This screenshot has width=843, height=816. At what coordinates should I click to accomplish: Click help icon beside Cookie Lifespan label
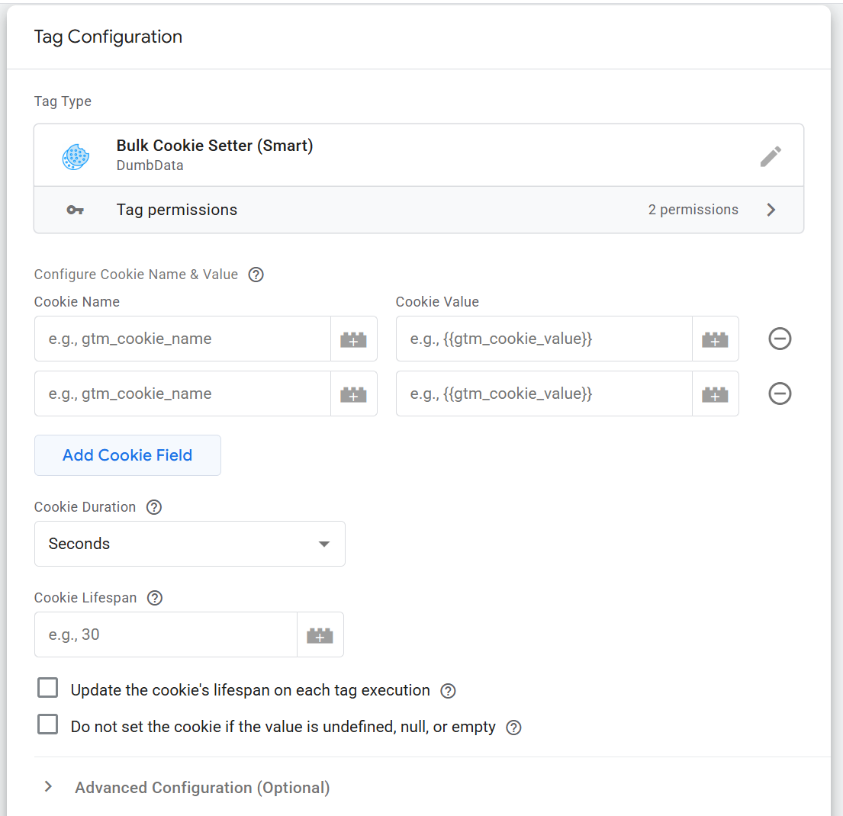pos(155,598)
